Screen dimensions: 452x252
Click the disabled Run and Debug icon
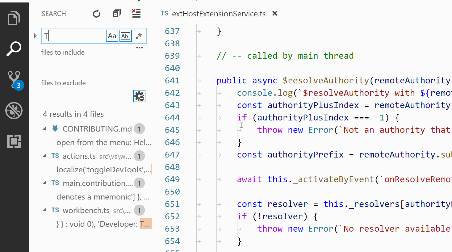14,111
